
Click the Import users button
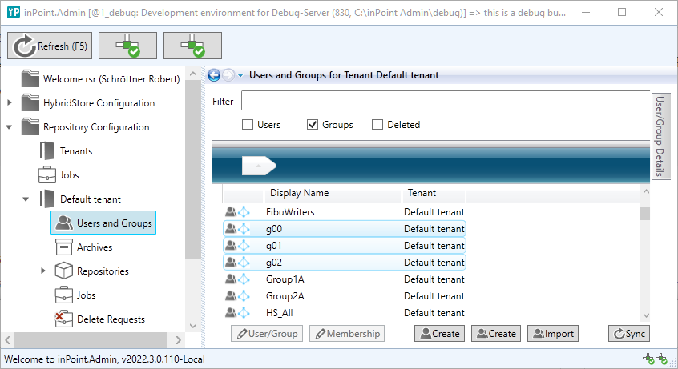(552, 334)
